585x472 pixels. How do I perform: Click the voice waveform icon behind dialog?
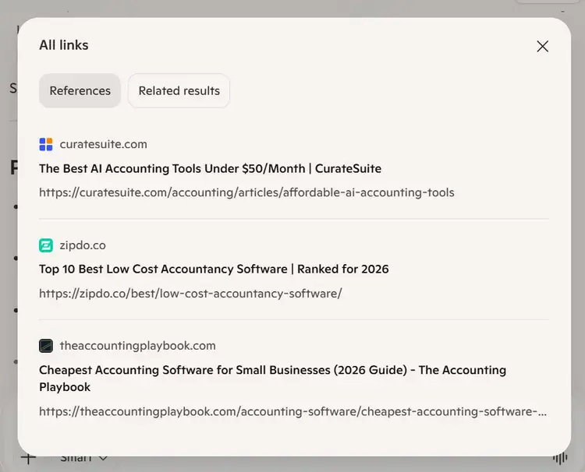click(x=560, y=458)
